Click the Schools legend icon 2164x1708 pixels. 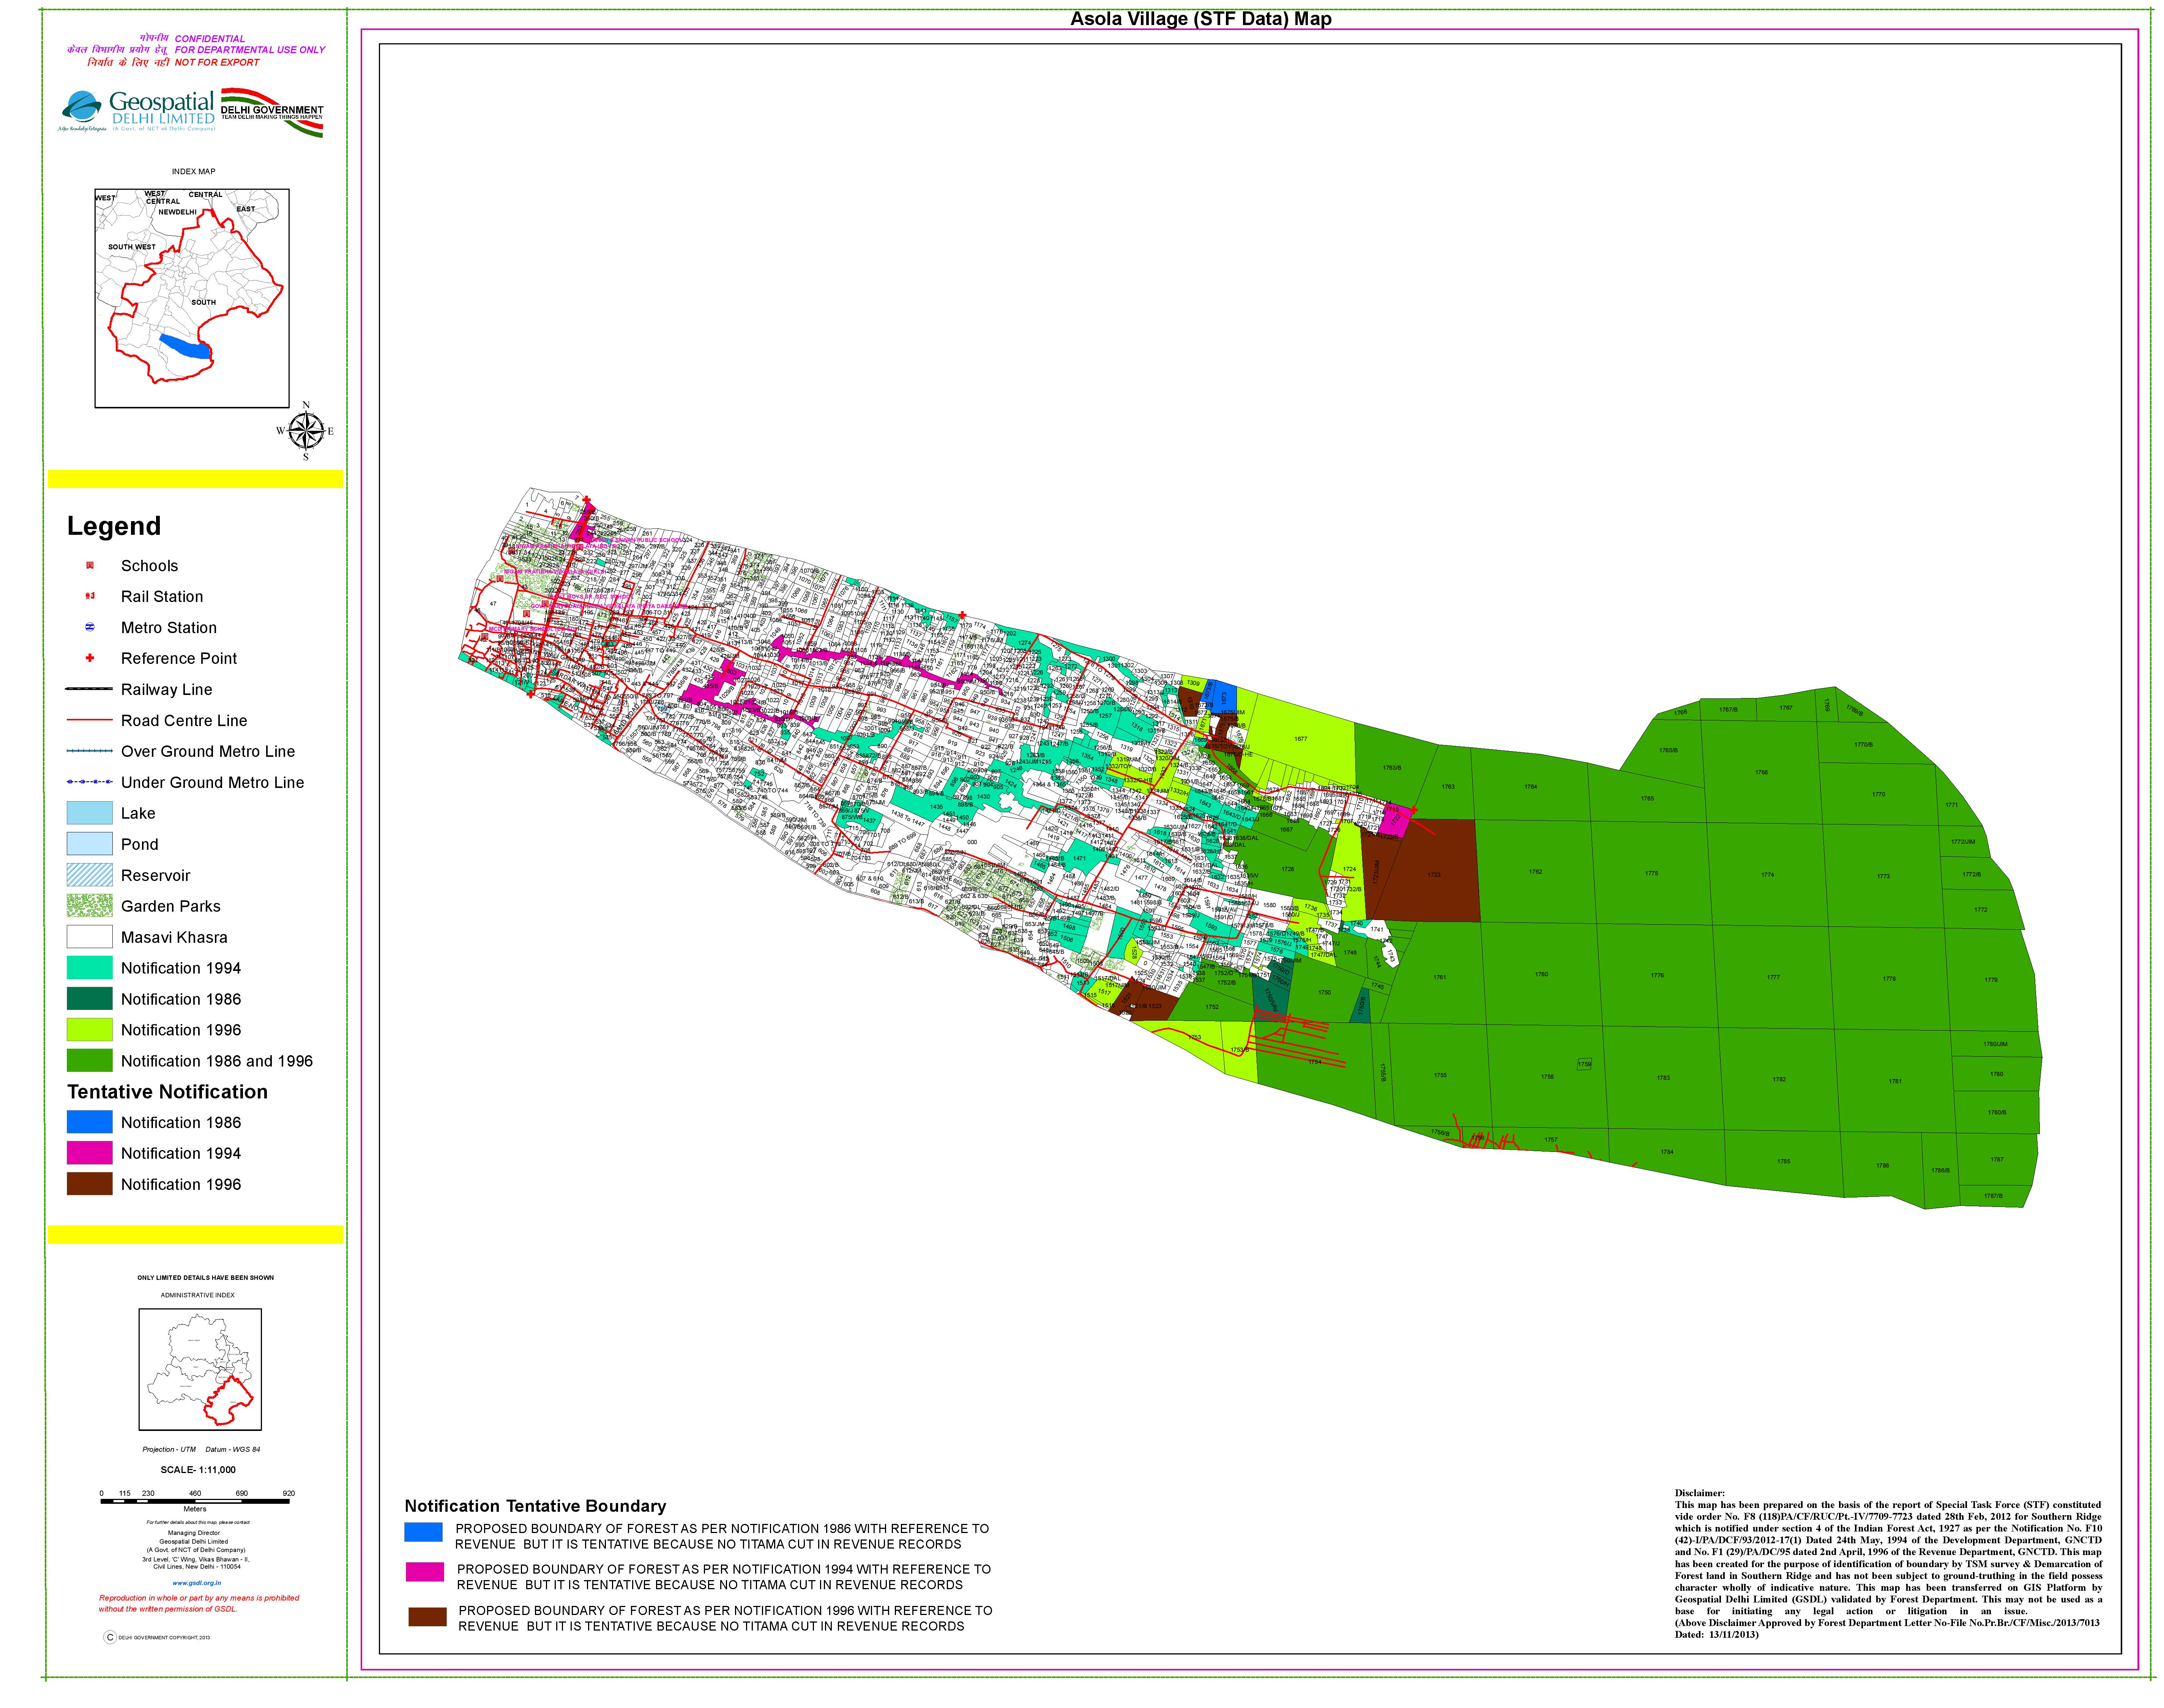click(x=90, y=566)
